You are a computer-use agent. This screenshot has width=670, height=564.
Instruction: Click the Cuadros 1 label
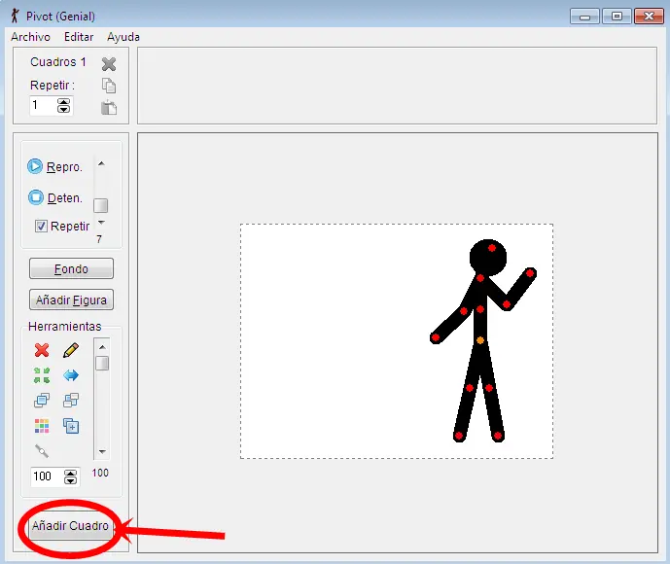pyautogui.click(x=58, y=62)
